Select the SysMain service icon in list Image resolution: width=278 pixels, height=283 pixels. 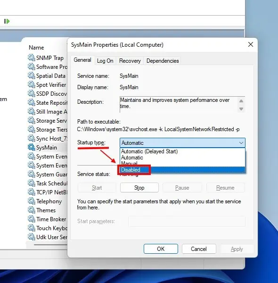[32, 148]
